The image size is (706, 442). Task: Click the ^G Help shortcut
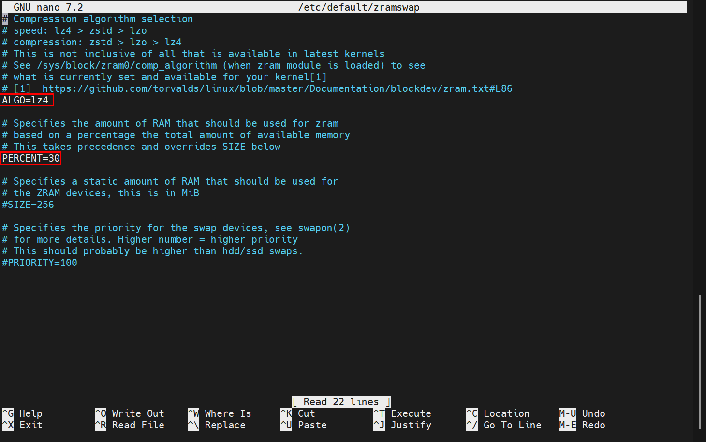coord(22,413)
